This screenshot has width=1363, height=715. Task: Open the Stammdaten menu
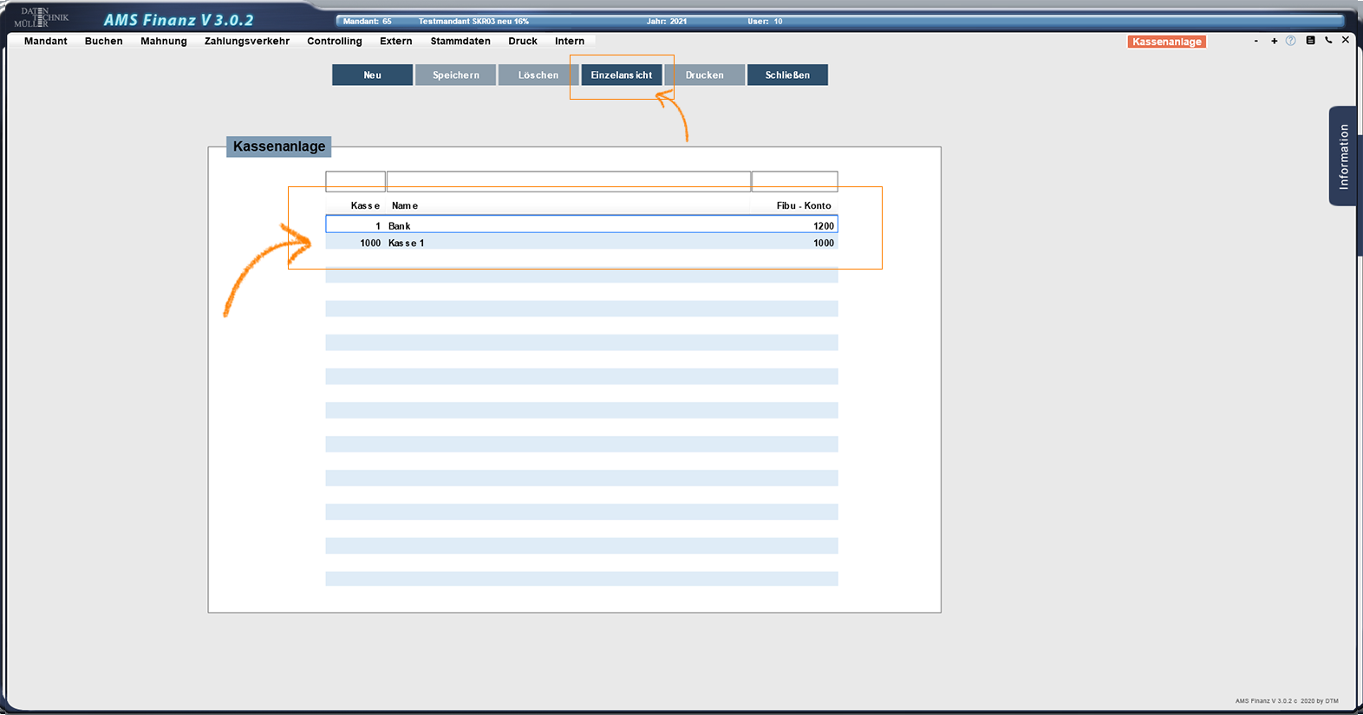click(x=460, y=41)
